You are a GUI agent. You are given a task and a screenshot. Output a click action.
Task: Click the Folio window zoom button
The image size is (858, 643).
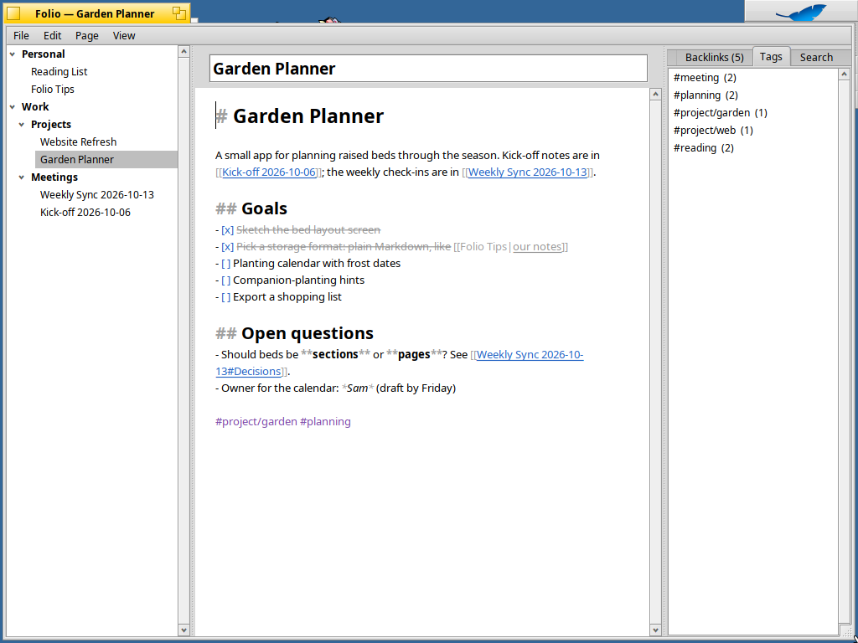[x=179, y=13]
